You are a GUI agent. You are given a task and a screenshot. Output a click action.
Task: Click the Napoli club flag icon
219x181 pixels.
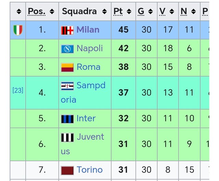coord(67,49)
